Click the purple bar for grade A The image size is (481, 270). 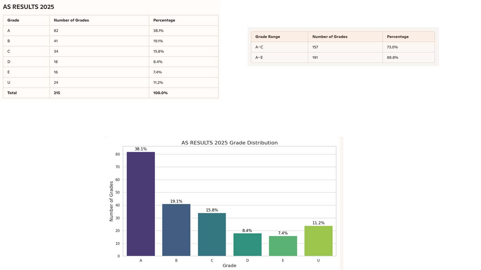click(x=140, y=204)
